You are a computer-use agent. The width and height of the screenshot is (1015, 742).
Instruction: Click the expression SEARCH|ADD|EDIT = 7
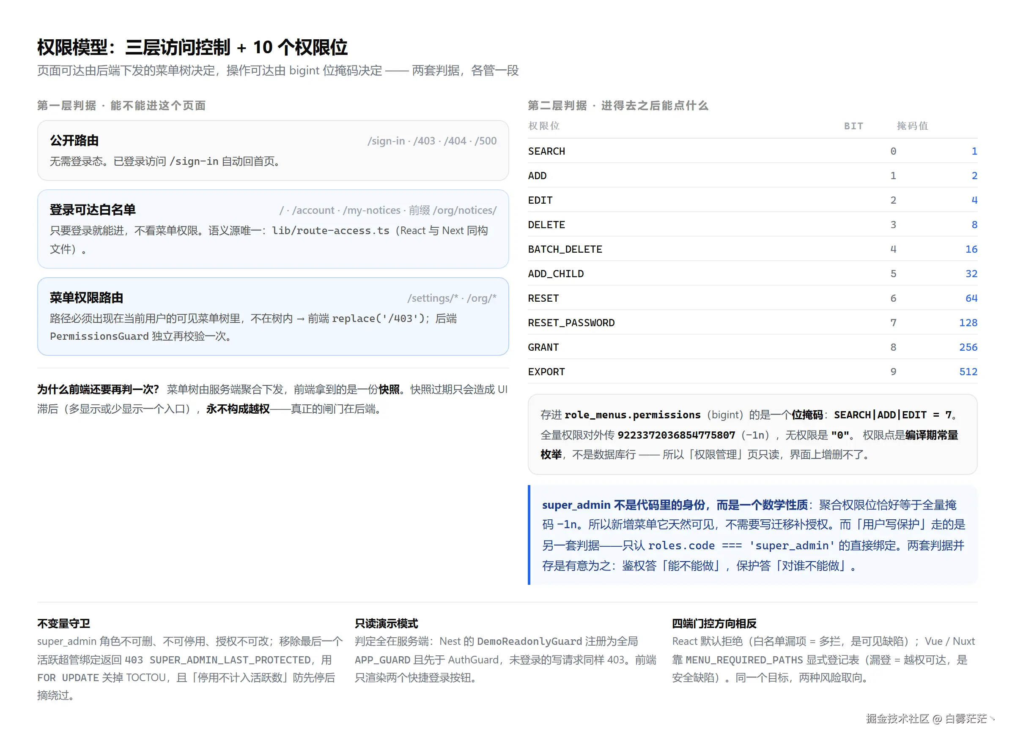coord(892,415)
